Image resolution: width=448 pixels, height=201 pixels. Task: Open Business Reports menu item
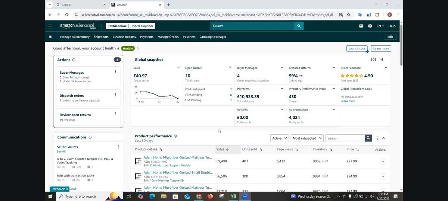[x=124, y=37]
